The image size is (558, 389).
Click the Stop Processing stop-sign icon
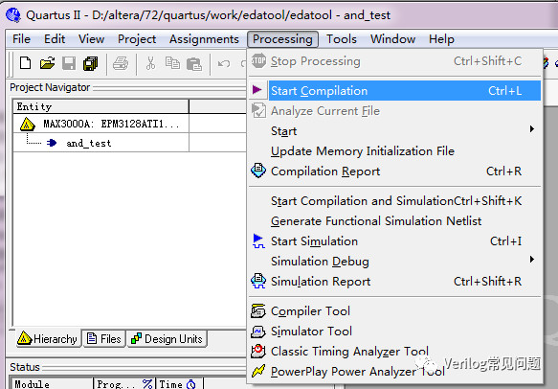point(258,60)
